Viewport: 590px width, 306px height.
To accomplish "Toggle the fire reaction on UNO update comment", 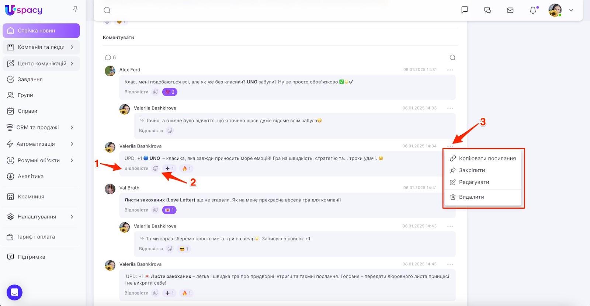I will (x=187, y=168).
